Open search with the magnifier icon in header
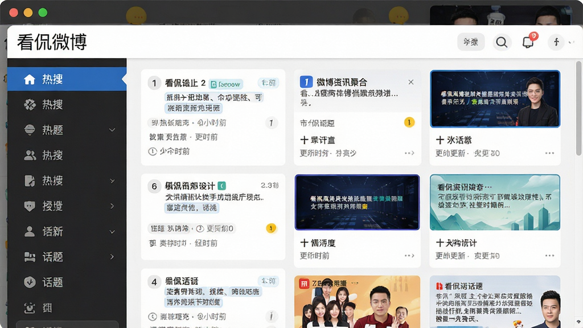The image size is (583, 328). click(502, 42)
